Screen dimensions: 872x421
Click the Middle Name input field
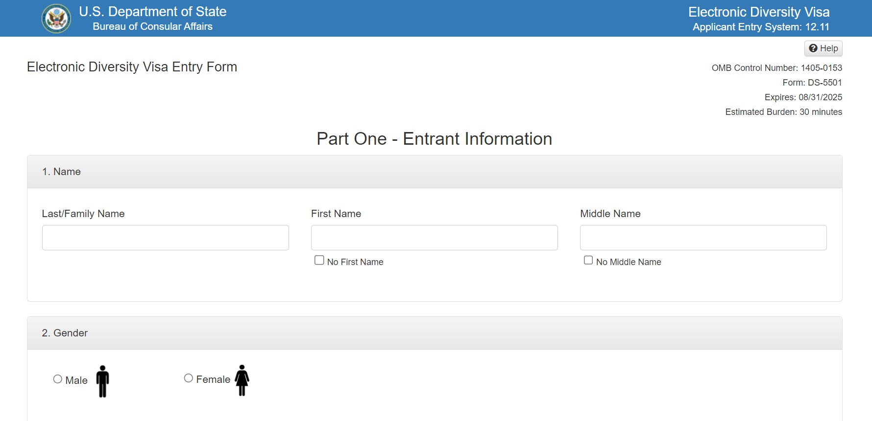click(703, 238)
